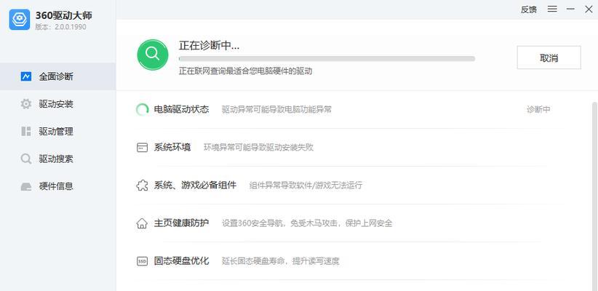Click the 驱动安装 gear icon

(x=26, y=104)
